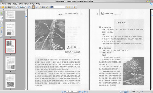The image size is (153, 93).
Task: Open the comments panel in the sidebar
Action: pos(2,27)
